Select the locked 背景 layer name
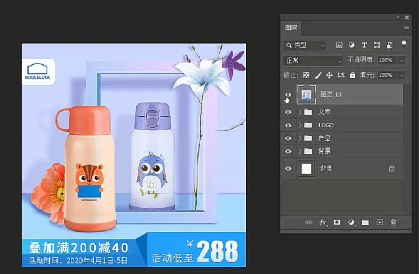The image size is (419, 274). coord(326,169)
